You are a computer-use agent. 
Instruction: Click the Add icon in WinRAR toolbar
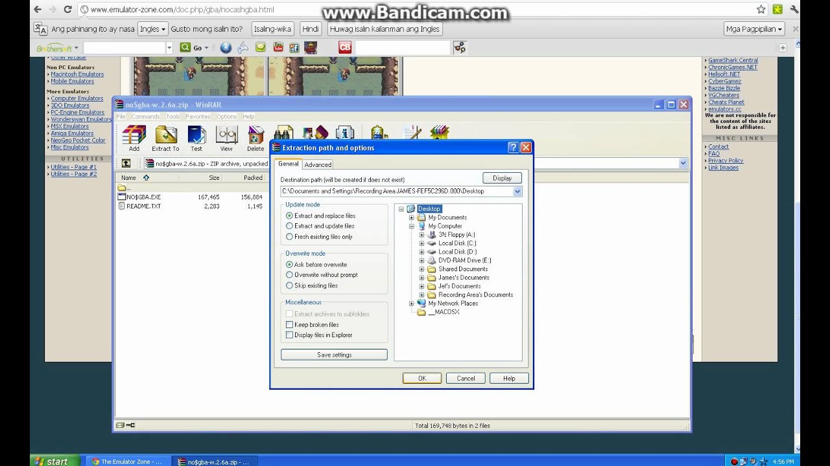coord(134,135)
